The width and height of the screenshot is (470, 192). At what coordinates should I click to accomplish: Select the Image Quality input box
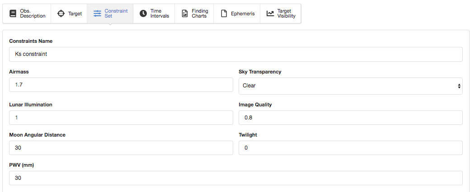click(x=350, y=118)
